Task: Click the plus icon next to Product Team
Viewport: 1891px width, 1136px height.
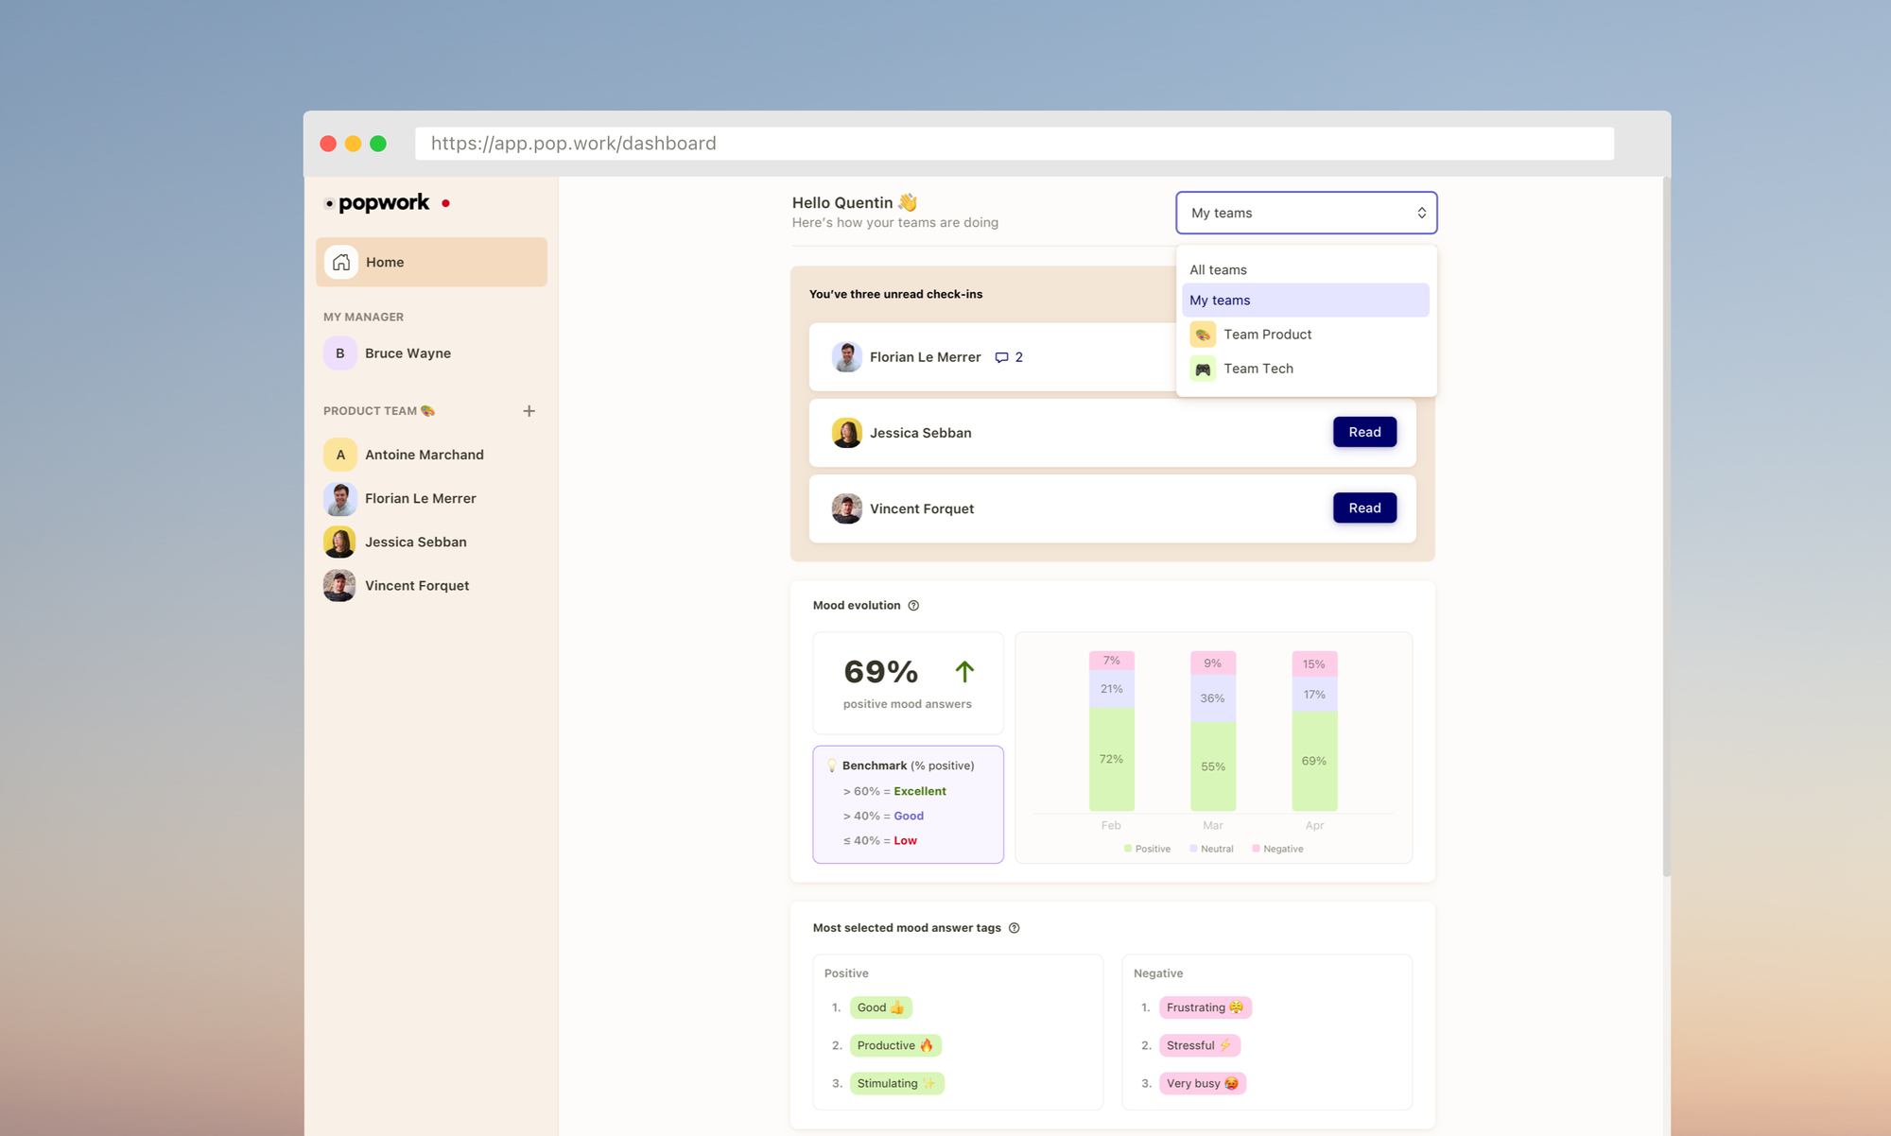Action: [529, 411]
